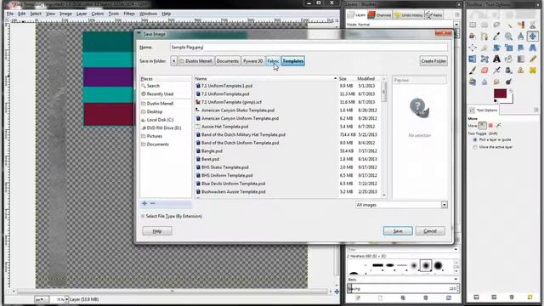Select the Heal tool

click(521, 71)
